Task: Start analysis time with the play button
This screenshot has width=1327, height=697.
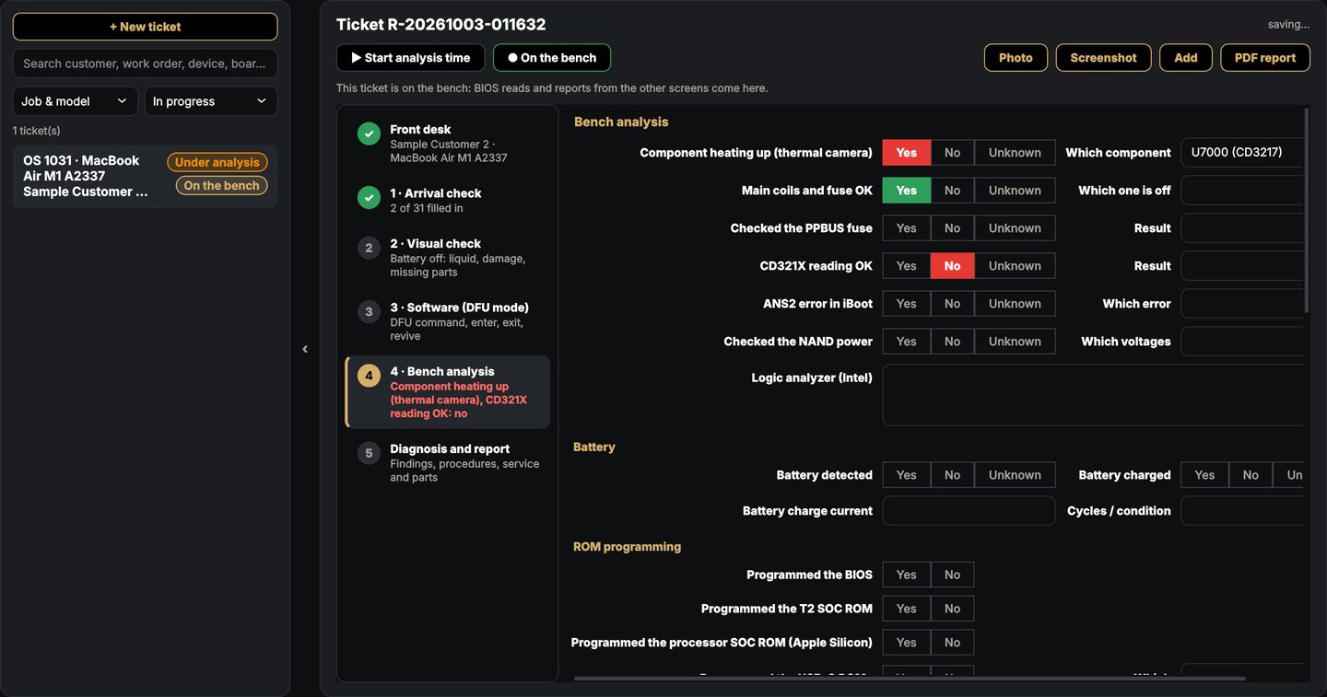Action: pos(410,58)
